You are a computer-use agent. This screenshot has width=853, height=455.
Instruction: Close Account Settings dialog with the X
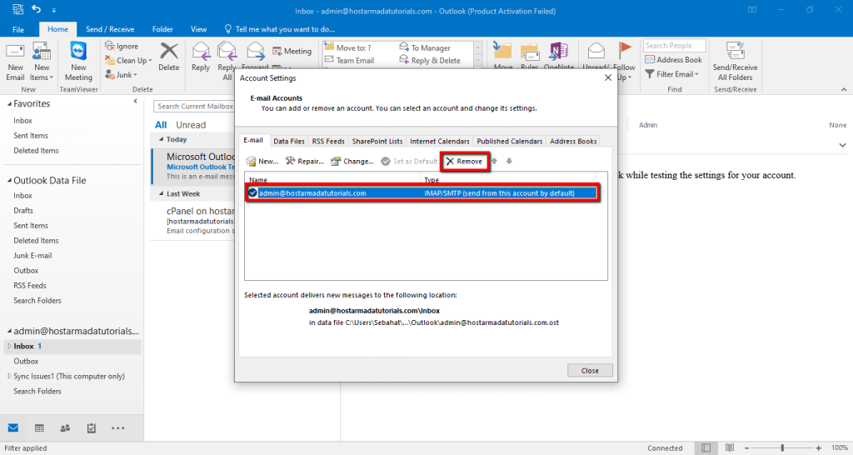607,77
